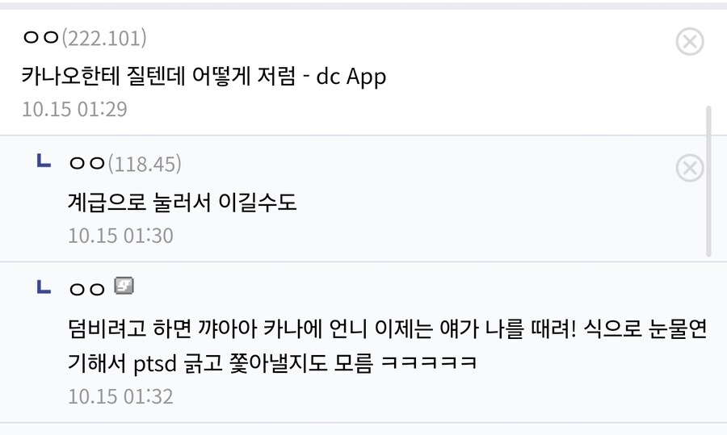This screenshot has width=727, height=435.
Task: Delete the reply by ㅇㅇ (118.45)
Action: [x=689, y=168]
